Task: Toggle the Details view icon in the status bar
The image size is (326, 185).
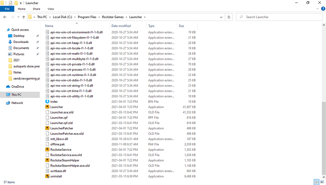Action: (x=316, y=182)
